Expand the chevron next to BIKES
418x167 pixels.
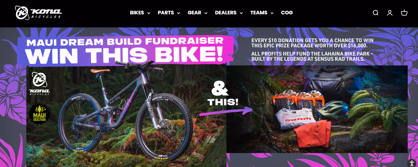click(149, 13)
